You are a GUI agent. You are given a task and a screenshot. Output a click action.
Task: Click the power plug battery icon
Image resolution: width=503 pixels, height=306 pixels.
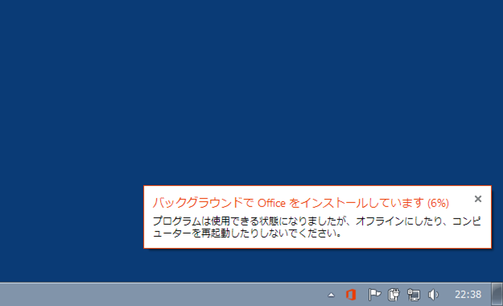(394, 295)
